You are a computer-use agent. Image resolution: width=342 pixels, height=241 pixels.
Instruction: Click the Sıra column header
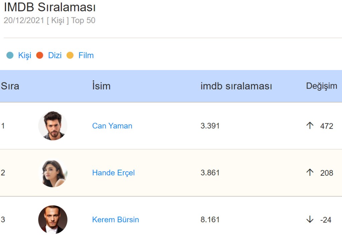[10, 86]
